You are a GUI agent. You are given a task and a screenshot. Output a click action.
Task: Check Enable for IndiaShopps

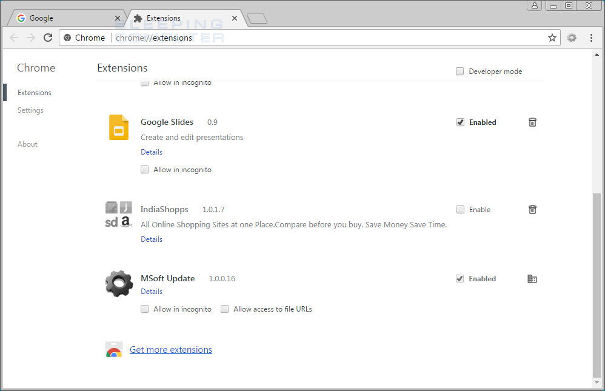pyautogui.click(x=460, y=210)
